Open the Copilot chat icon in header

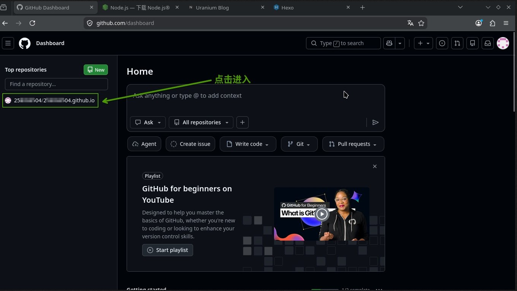tap(389, 43)
